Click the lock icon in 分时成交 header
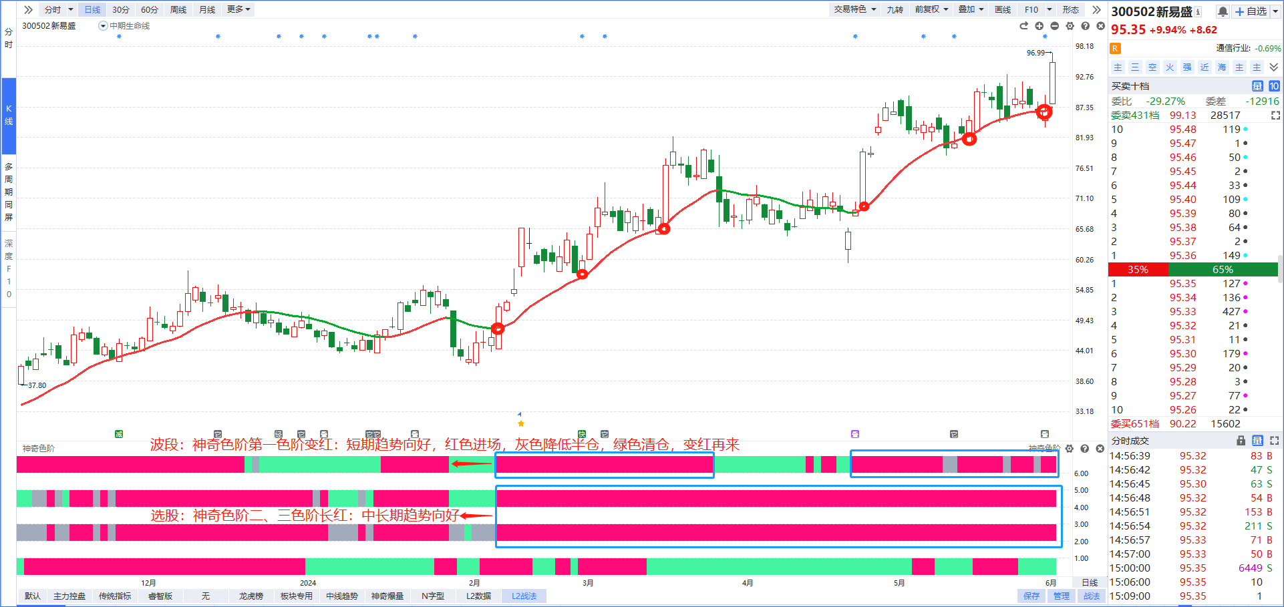 click(x=1241, y=441)
